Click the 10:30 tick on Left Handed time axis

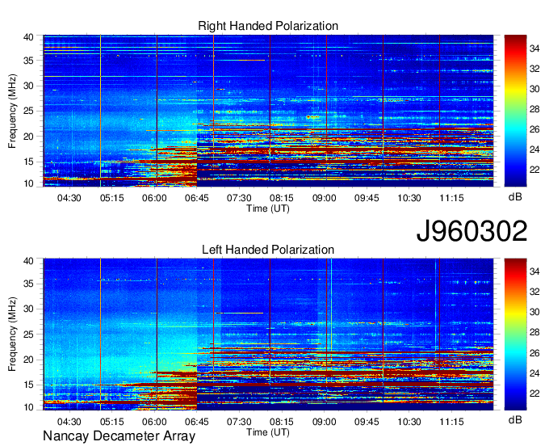[x=409, y=422]
